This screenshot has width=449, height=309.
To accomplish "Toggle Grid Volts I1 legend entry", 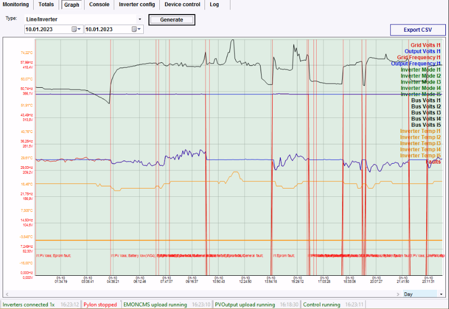I will pyautogui.click(x=426, y=45).
